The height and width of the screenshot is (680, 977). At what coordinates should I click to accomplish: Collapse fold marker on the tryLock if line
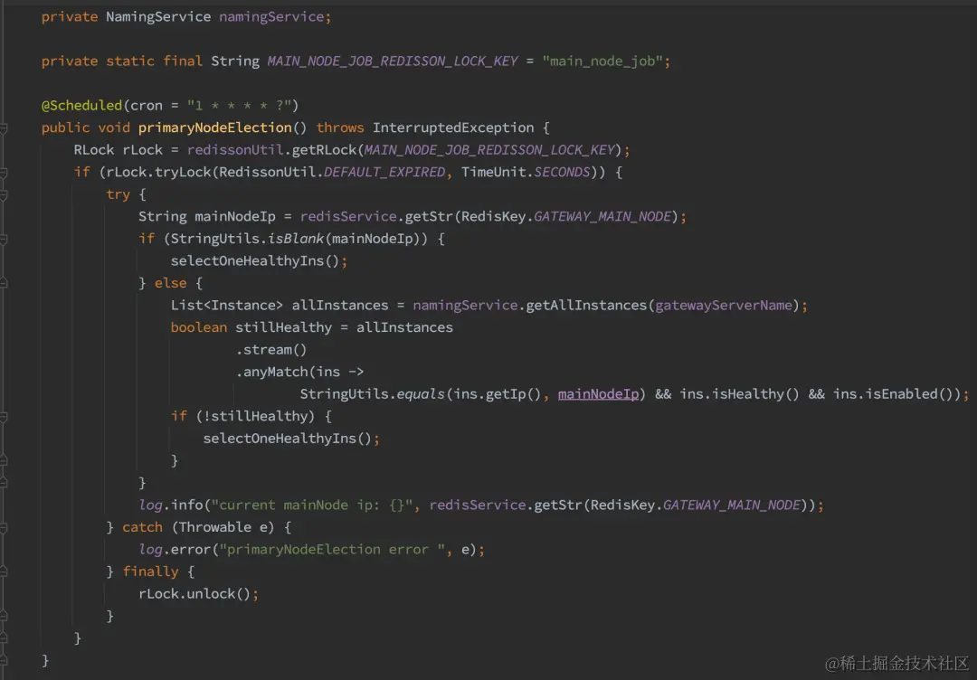coord(3,173)
